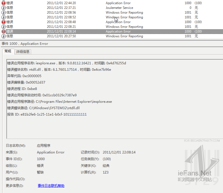This screenshot has width=223, height=193.
Task: Click info icon of the 22:08:56 event
Action: point(4,13)
